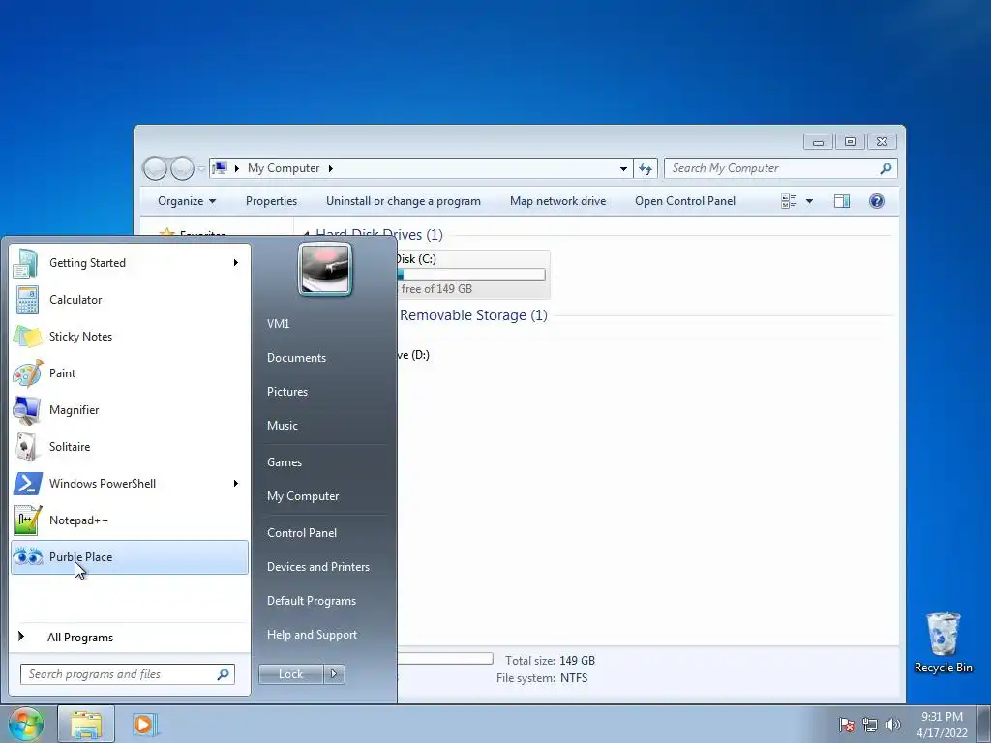Click the change view icon
991x743 pixels.
(x=789, y=201)
